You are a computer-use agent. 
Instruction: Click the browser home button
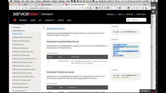pyautogui.click(x=20, y=8)
